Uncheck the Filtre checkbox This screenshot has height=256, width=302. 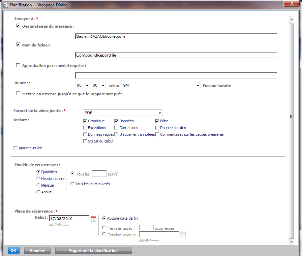[157, 121]
